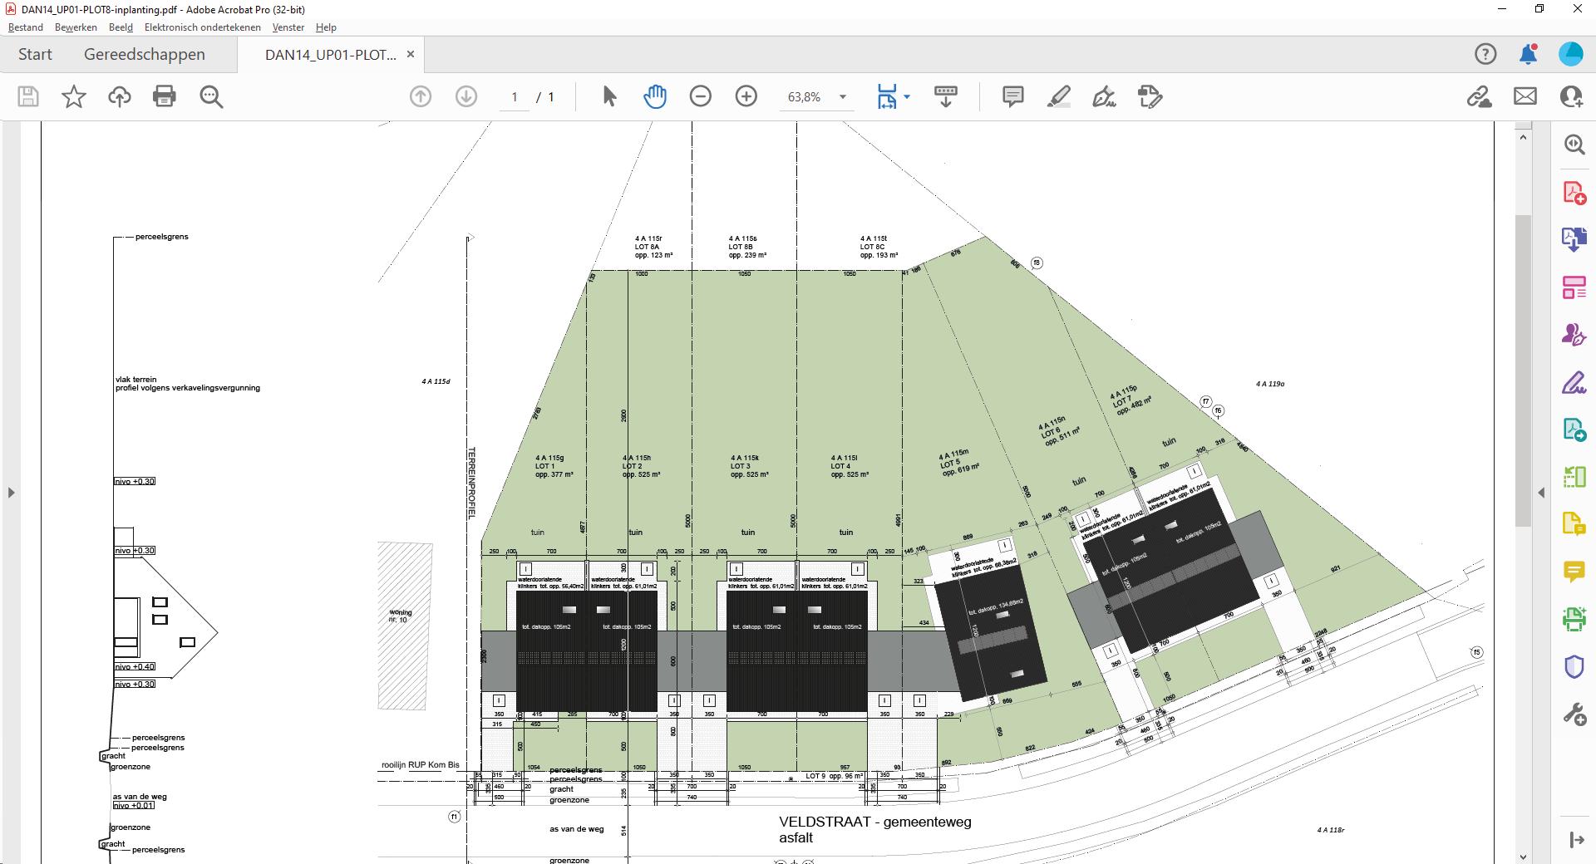
Task: Print the document
Action: (x=165, y=96)
